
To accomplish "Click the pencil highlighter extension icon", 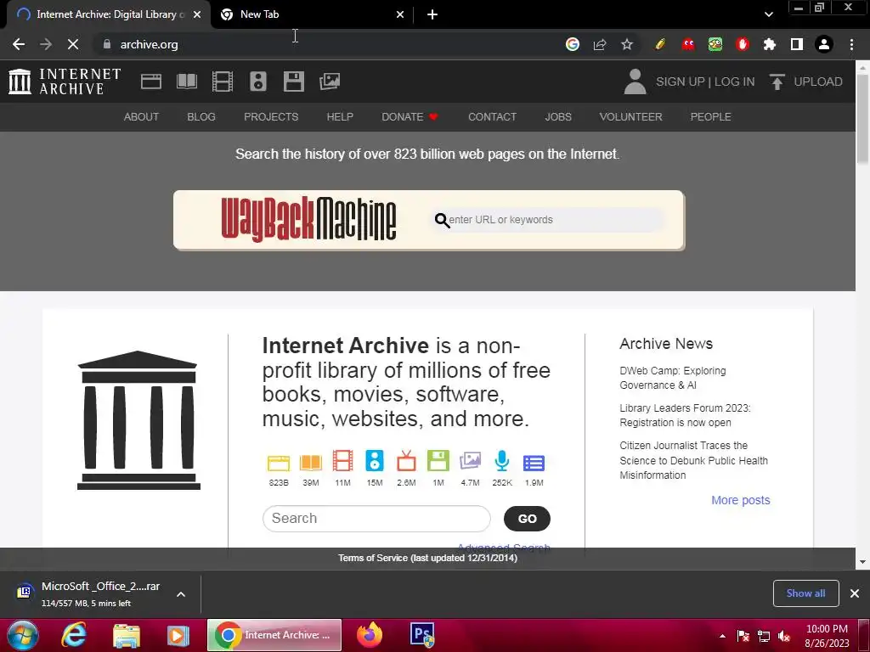I will pyautogui.click(x=659, y=44).
